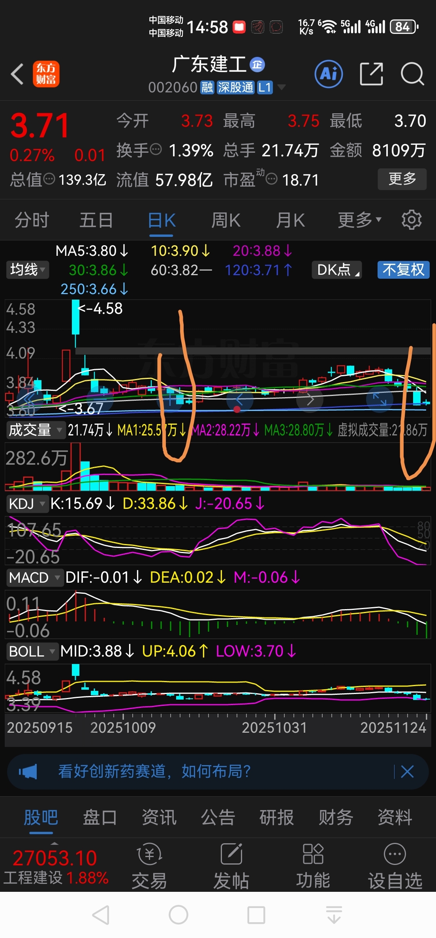This screenshot has width=436, height=938.
Task: Open the 均线 indicator dropdown
Action: click(27, 270)
